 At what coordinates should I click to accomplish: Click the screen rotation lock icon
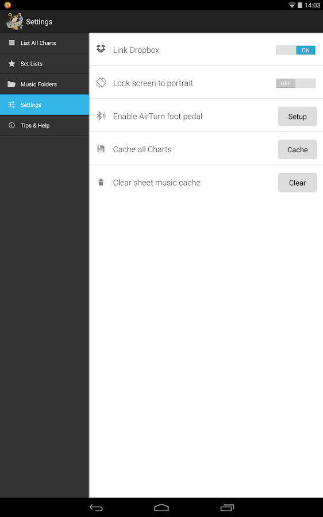click(x=101, y=82)
